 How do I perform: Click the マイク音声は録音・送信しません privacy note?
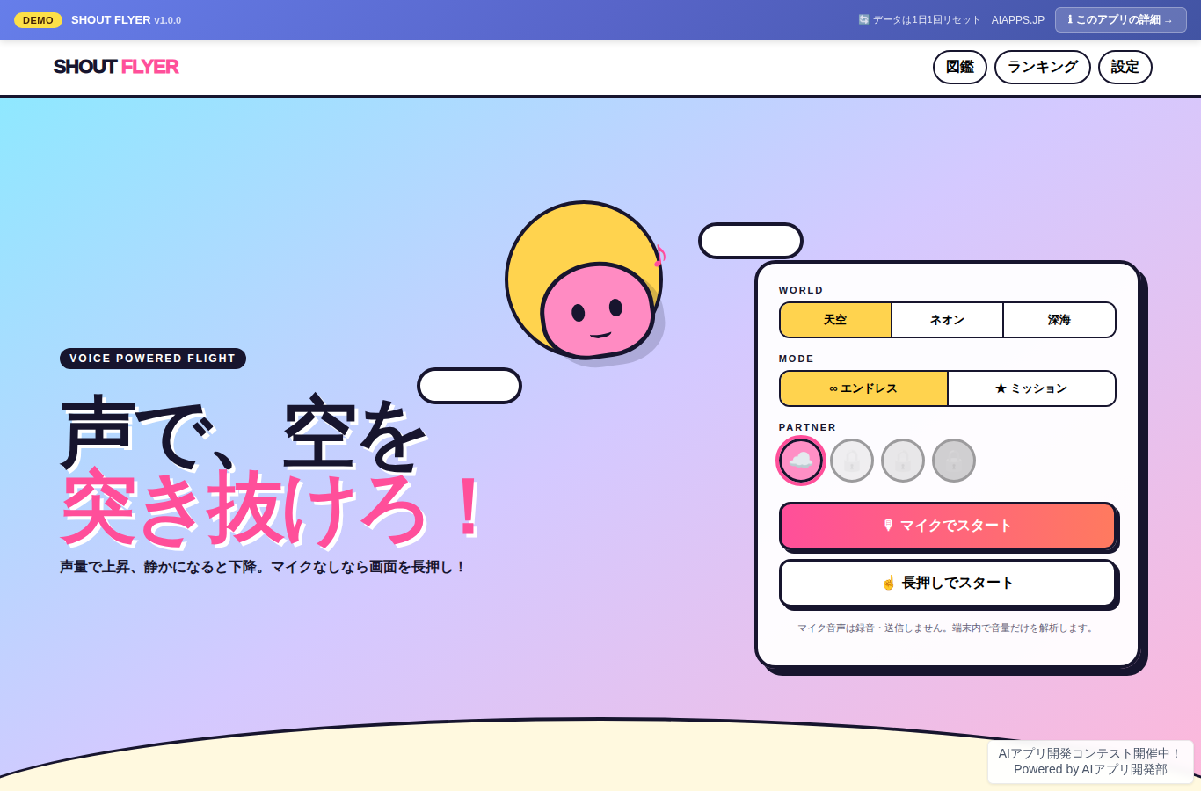pos(947,628)
